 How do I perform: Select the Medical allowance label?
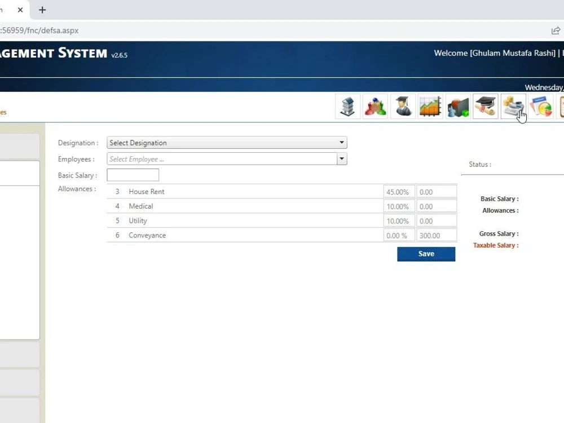(x=140, y=206)
